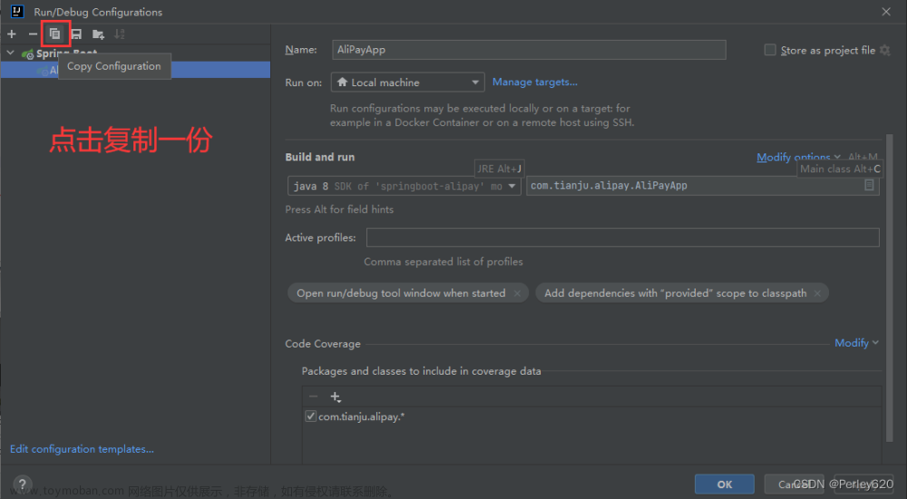Click into the Name field AliPayApp
The height and width of the screenshot is (499, 907).
click(529, 50)
